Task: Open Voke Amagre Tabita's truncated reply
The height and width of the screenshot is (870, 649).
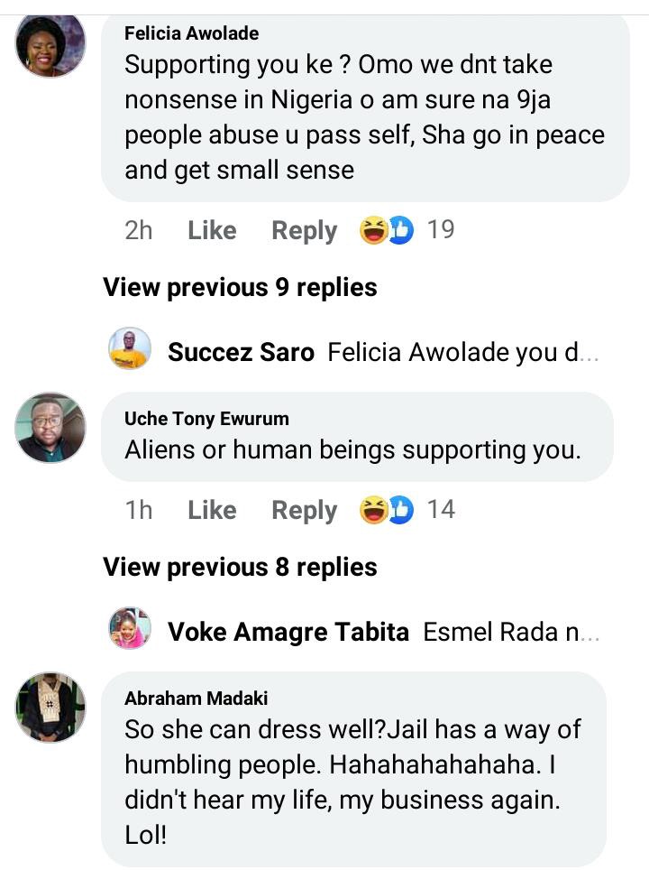Action: coord(511,632)
